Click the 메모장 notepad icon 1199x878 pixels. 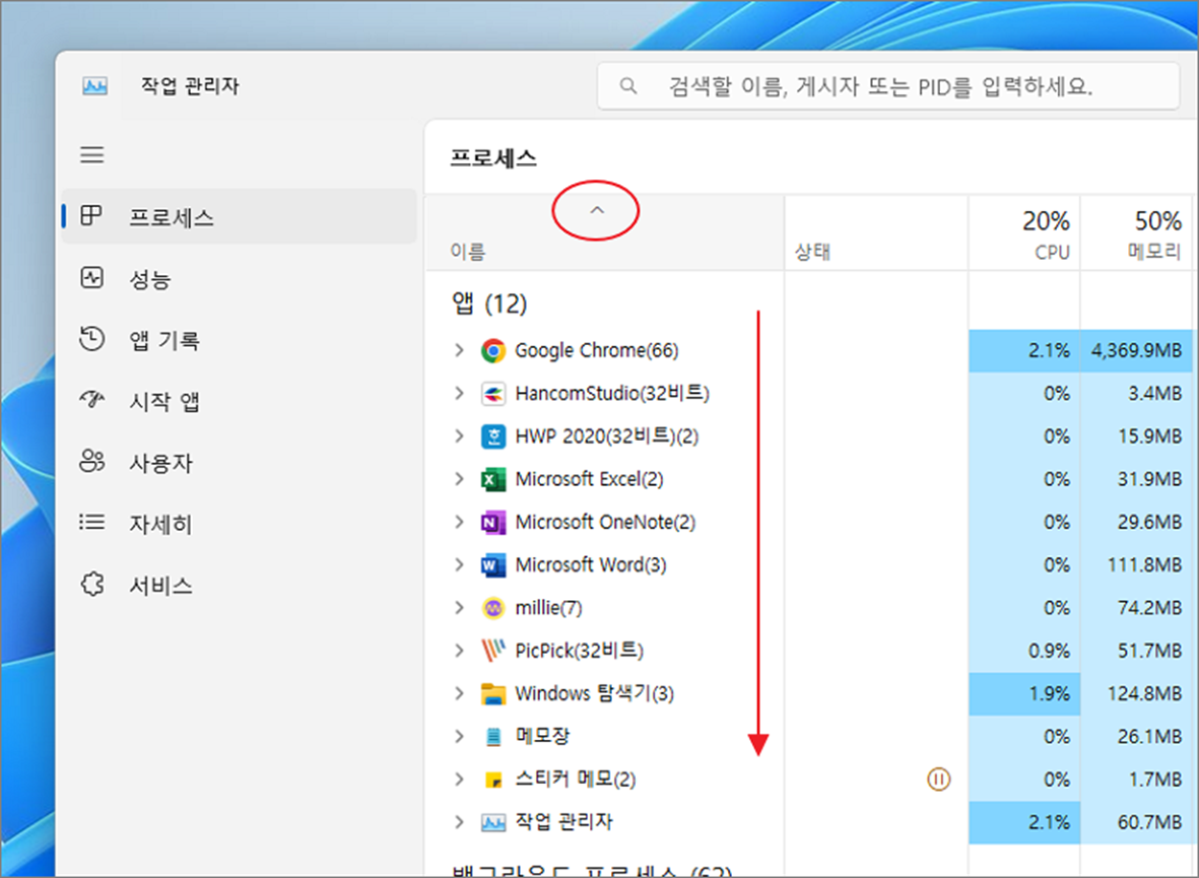point(493,737)
